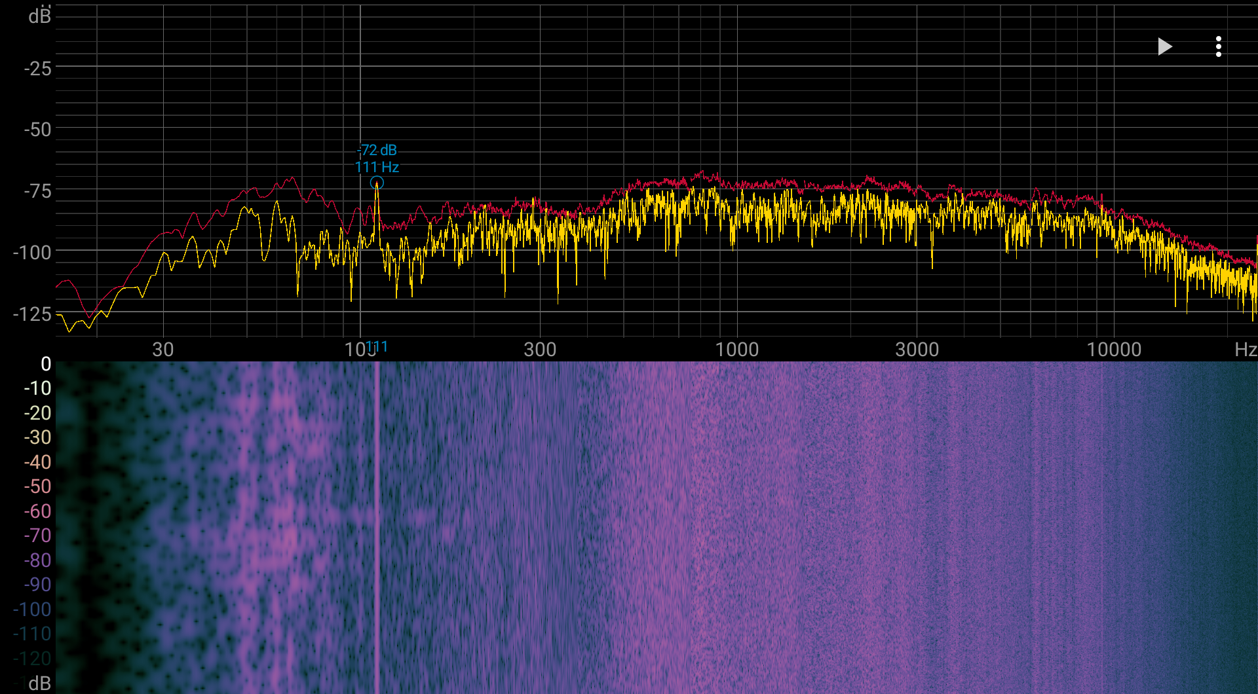
Task: Click the 0 value on spectrogram color scale
Action: tap(46, 364)
